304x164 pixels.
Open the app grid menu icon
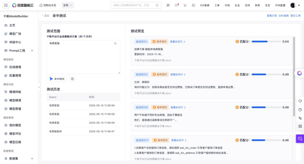pos(6,5)
